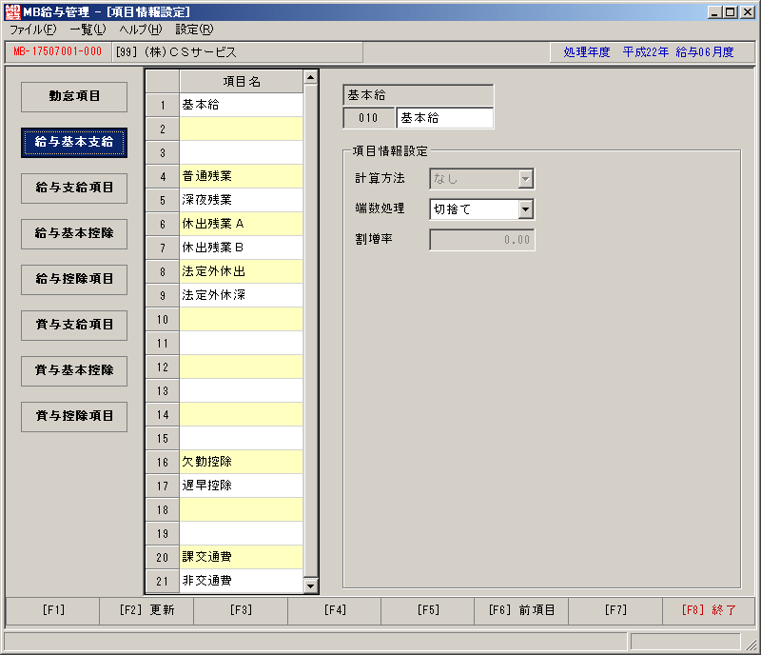Open the 給与基本控除 category
Screen dimensions: 761x655
click(74, 233)
